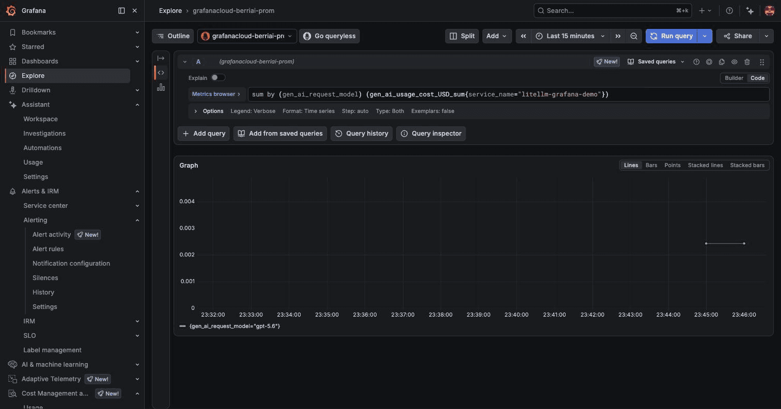Click the drag handle dots of query A

tap(762, 62)
